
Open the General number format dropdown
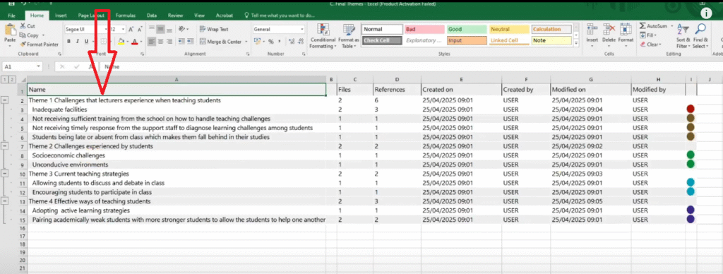pos(302,29)
